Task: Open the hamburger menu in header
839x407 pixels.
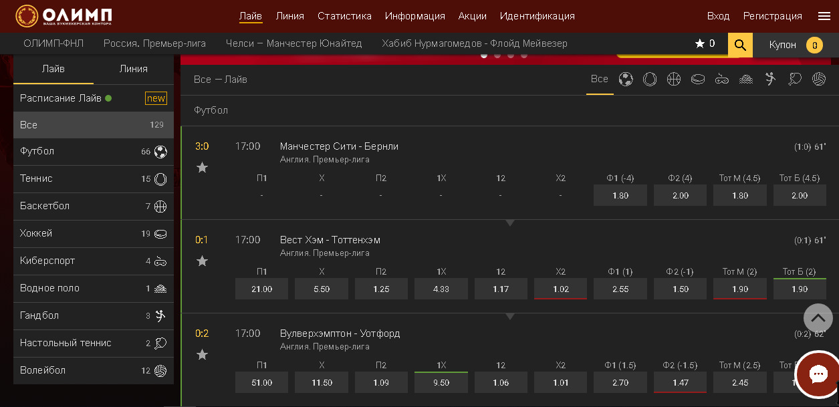Action: 824,16
